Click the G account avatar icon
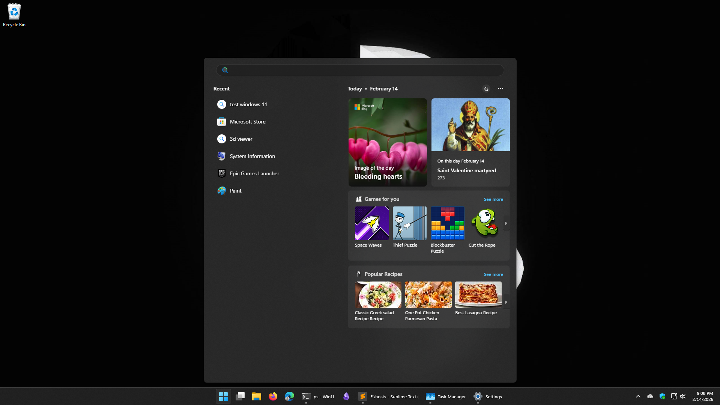The height and width of the screenshot is (405, 720). [486, 89]
